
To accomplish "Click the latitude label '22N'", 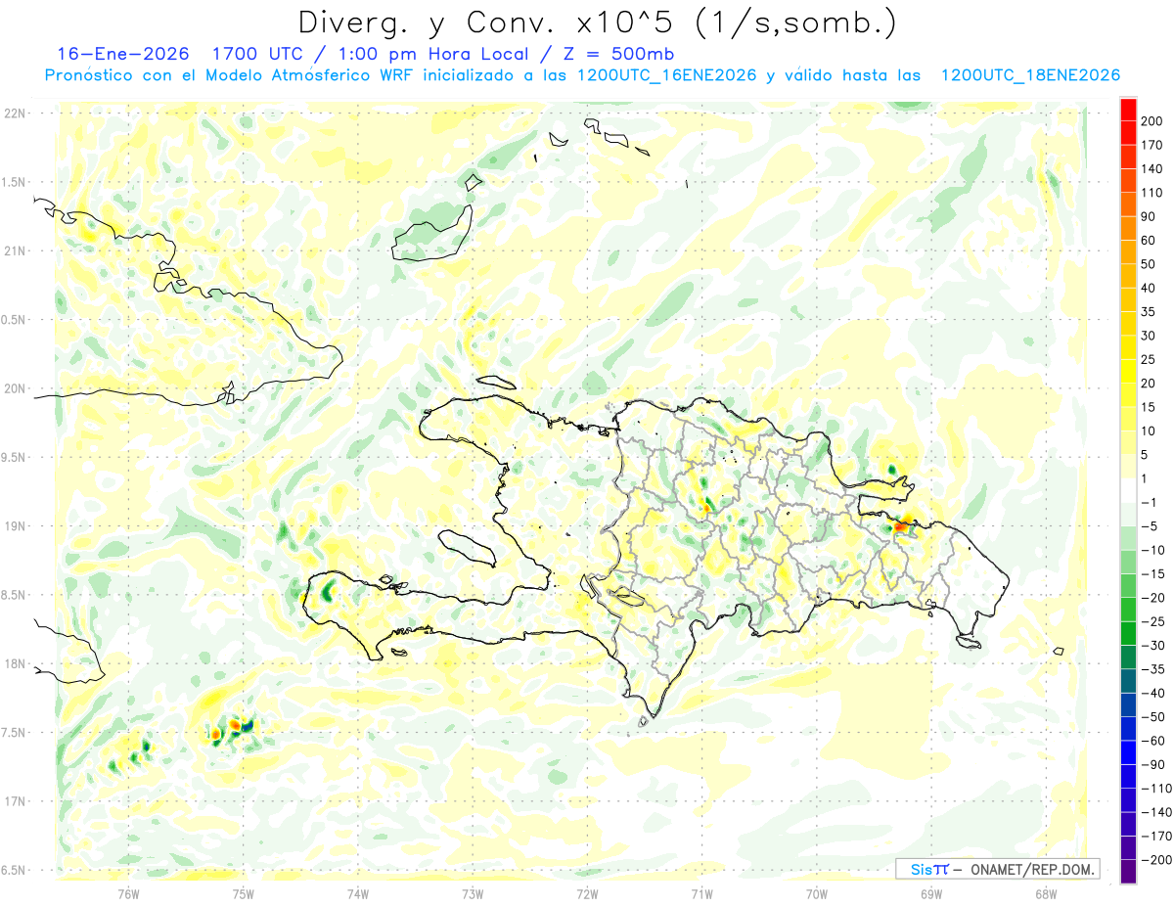I will 14,113.
